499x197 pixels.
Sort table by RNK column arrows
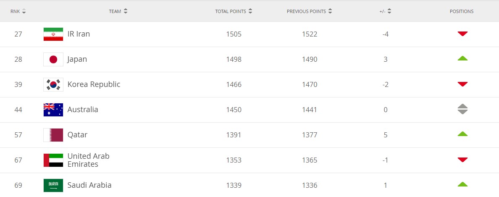pyautogui.click(x=24, y=11)
